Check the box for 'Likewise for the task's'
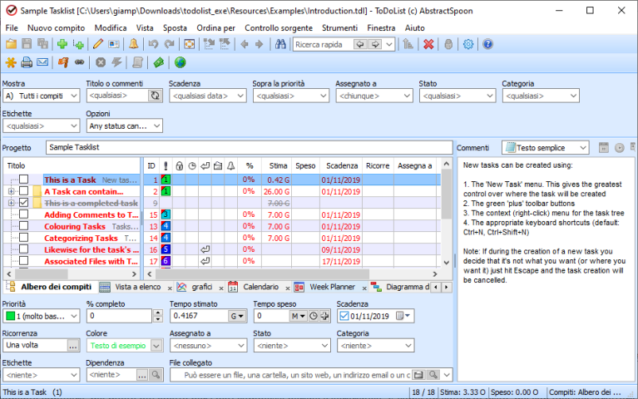This screenshot has height=399, width=638. point(24,249)
